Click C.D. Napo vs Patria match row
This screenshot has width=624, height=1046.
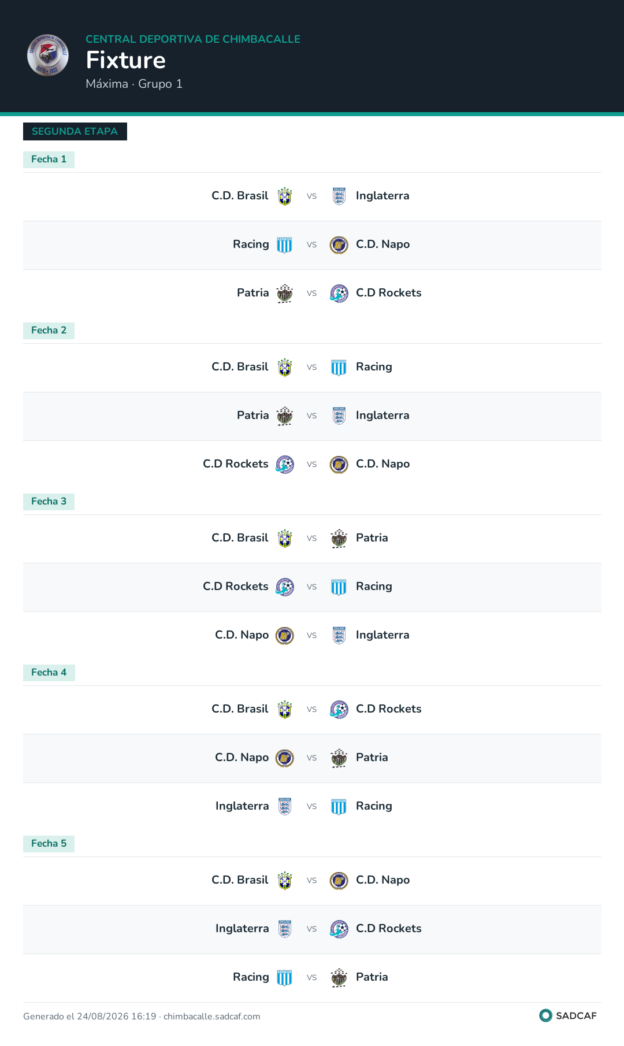(x=312, y=758)
